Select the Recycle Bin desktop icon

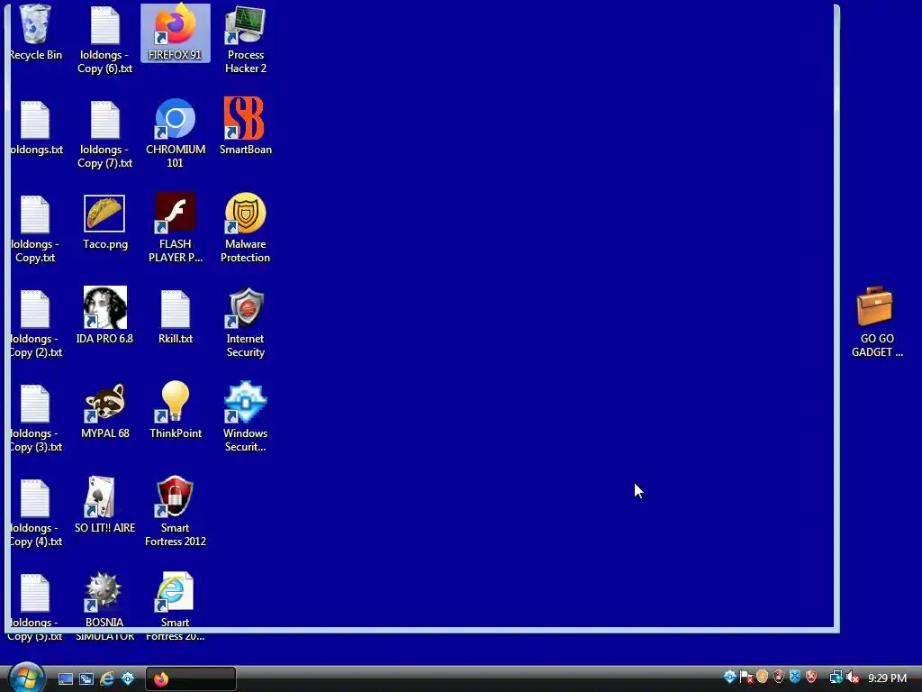pyautogui.click(x=35, y=32)
